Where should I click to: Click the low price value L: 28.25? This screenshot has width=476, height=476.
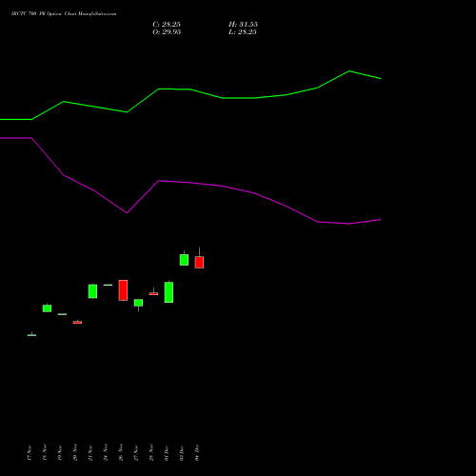[243, 32]
